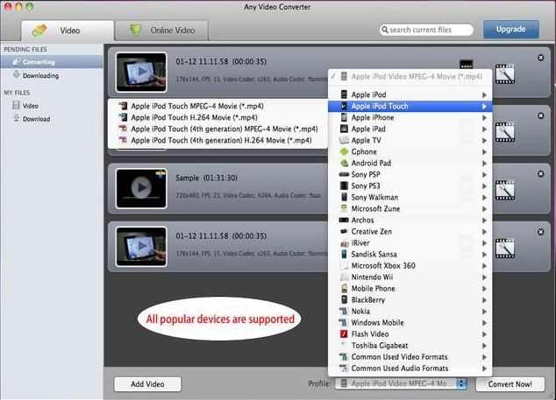Expand the Nintendo Wii submenu arrow

484,277
